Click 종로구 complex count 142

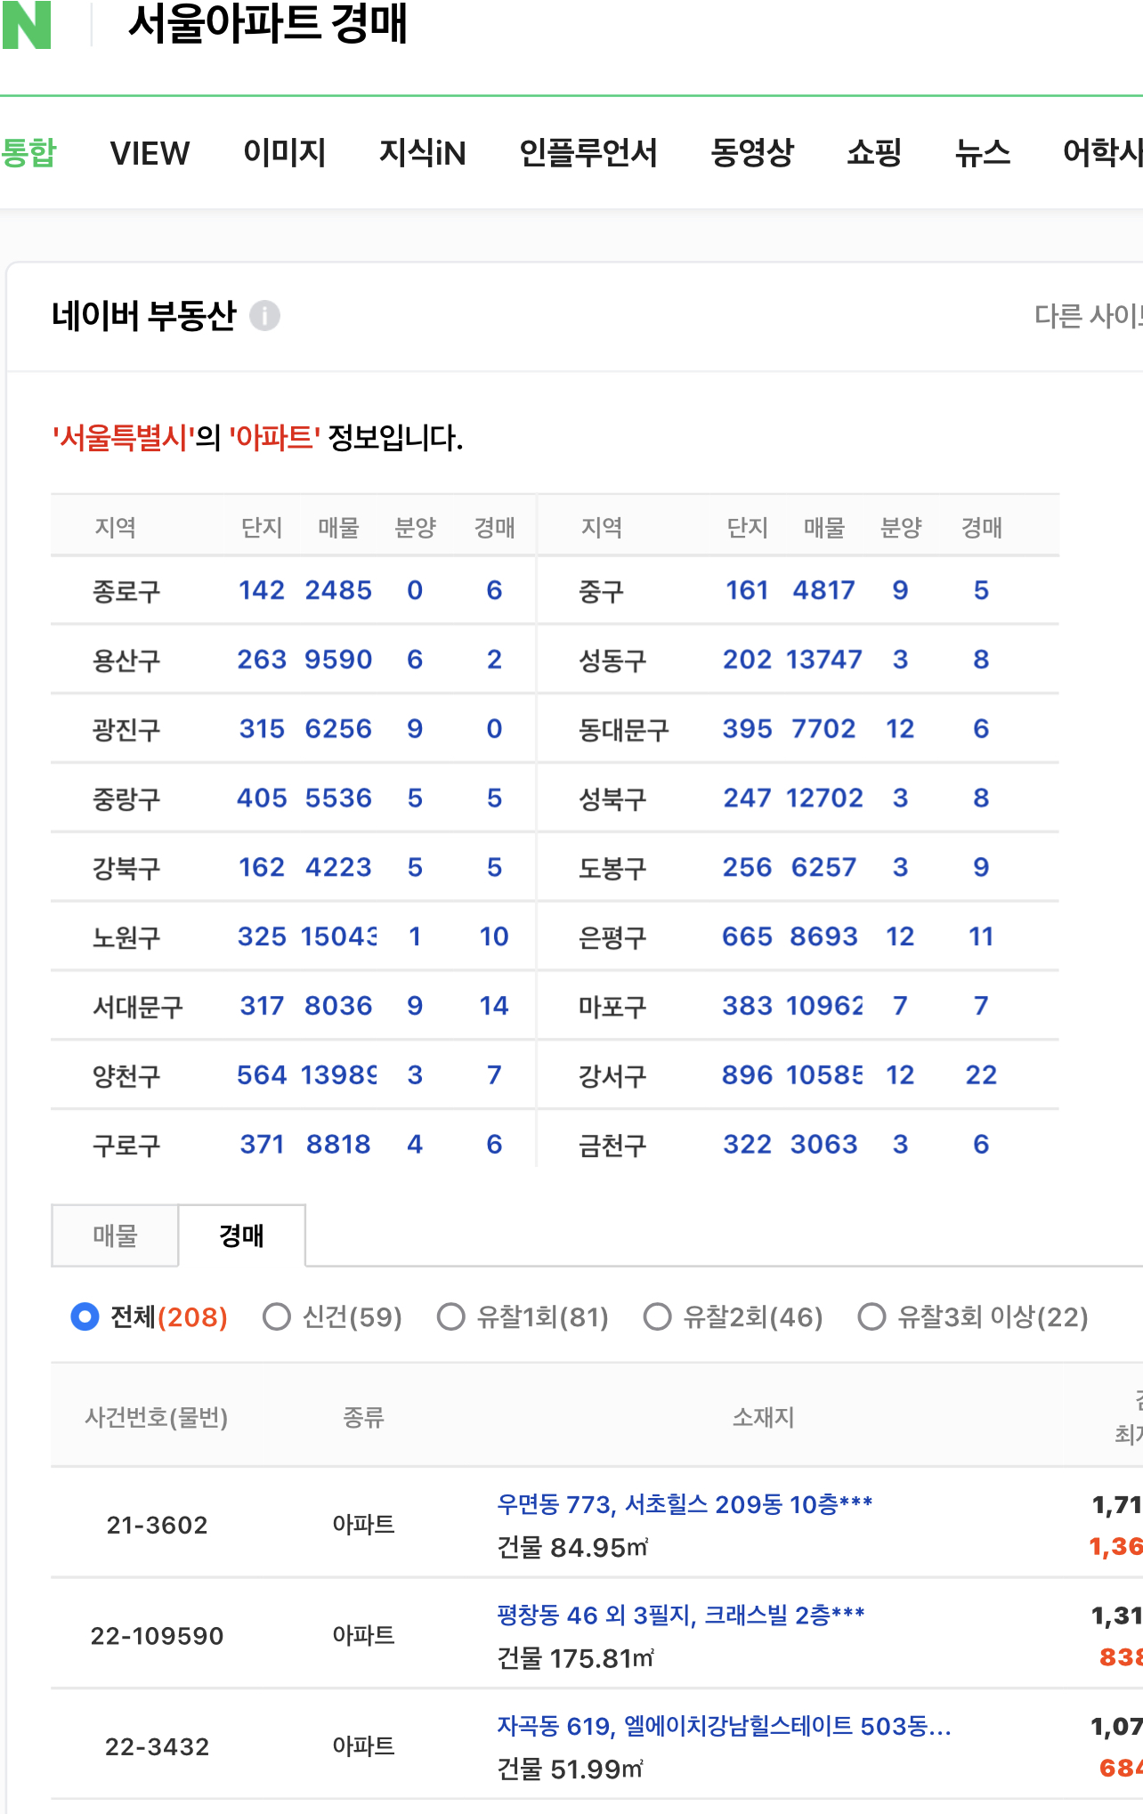click(x=262, y=590)
